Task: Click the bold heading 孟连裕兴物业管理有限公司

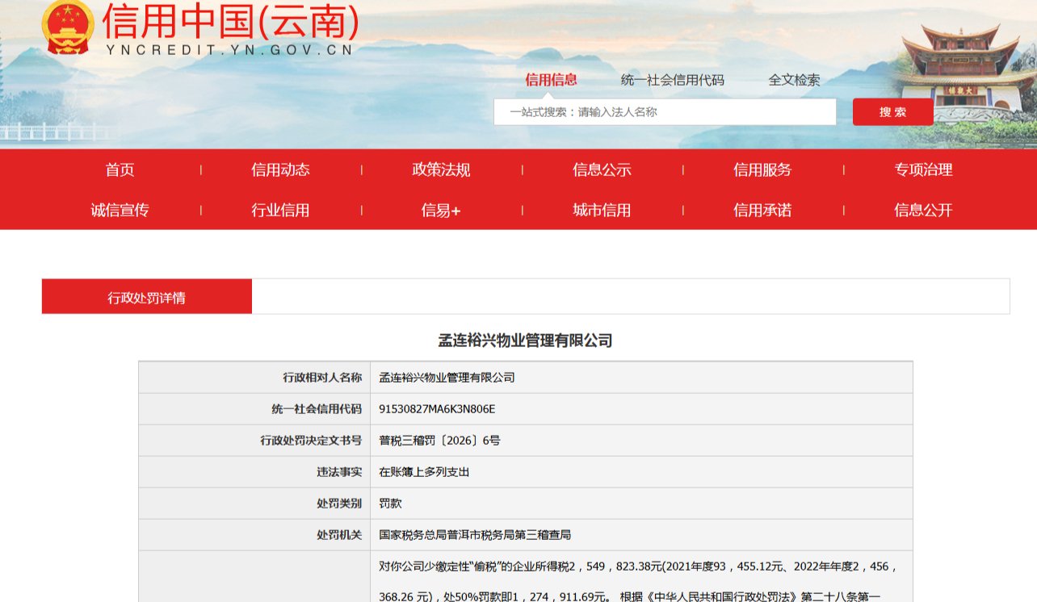Action: point(525,341)
